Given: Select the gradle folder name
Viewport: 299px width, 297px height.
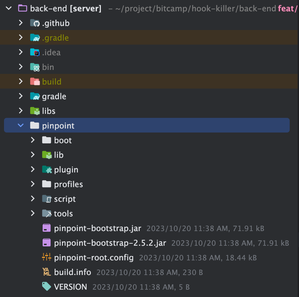Looking at the screenshot, I should (x=54, y=97).
